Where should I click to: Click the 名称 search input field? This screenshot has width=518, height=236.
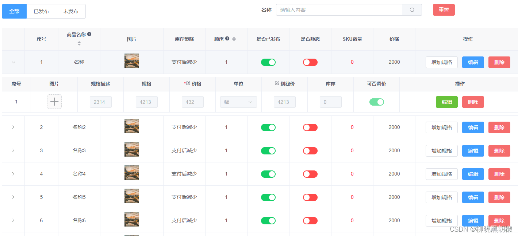click(x=339, y=10)
